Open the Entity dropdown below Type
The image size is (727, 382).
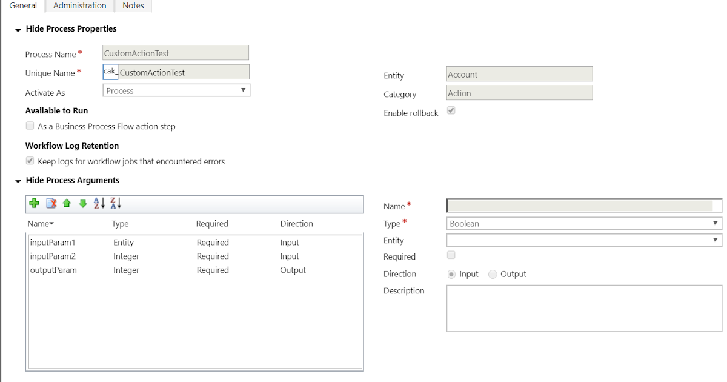point(715,240)
